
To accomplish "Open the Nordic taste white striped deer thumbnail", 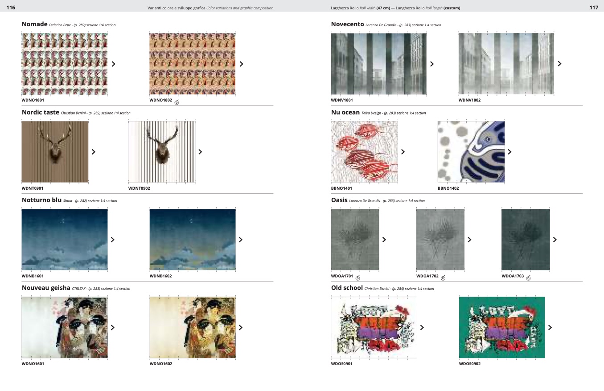I will point(162,151).
